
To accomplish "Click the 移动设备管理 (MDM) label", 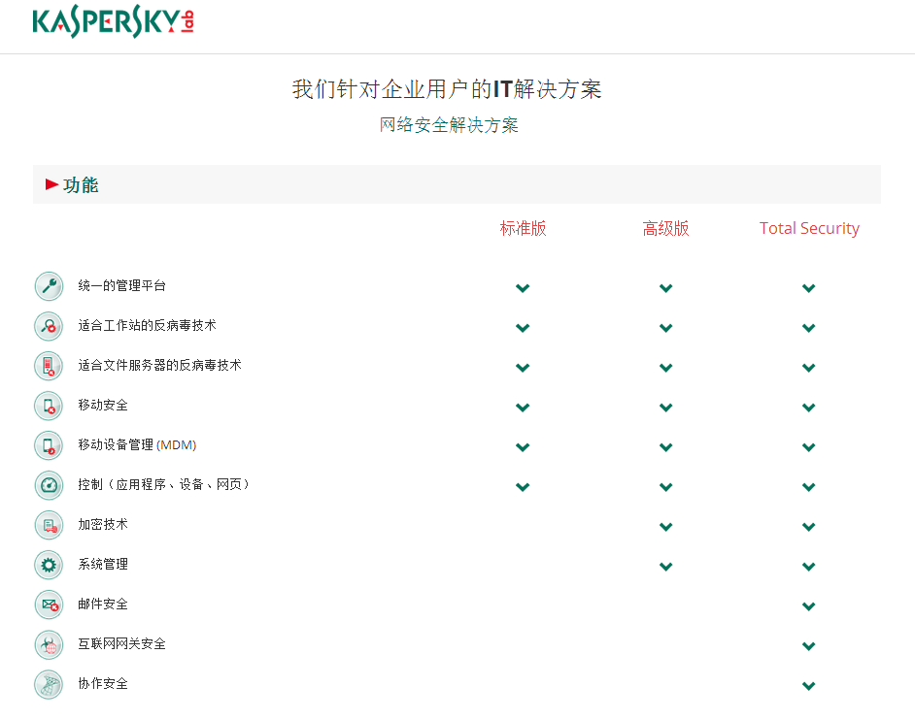I will (x=137, y=445).
